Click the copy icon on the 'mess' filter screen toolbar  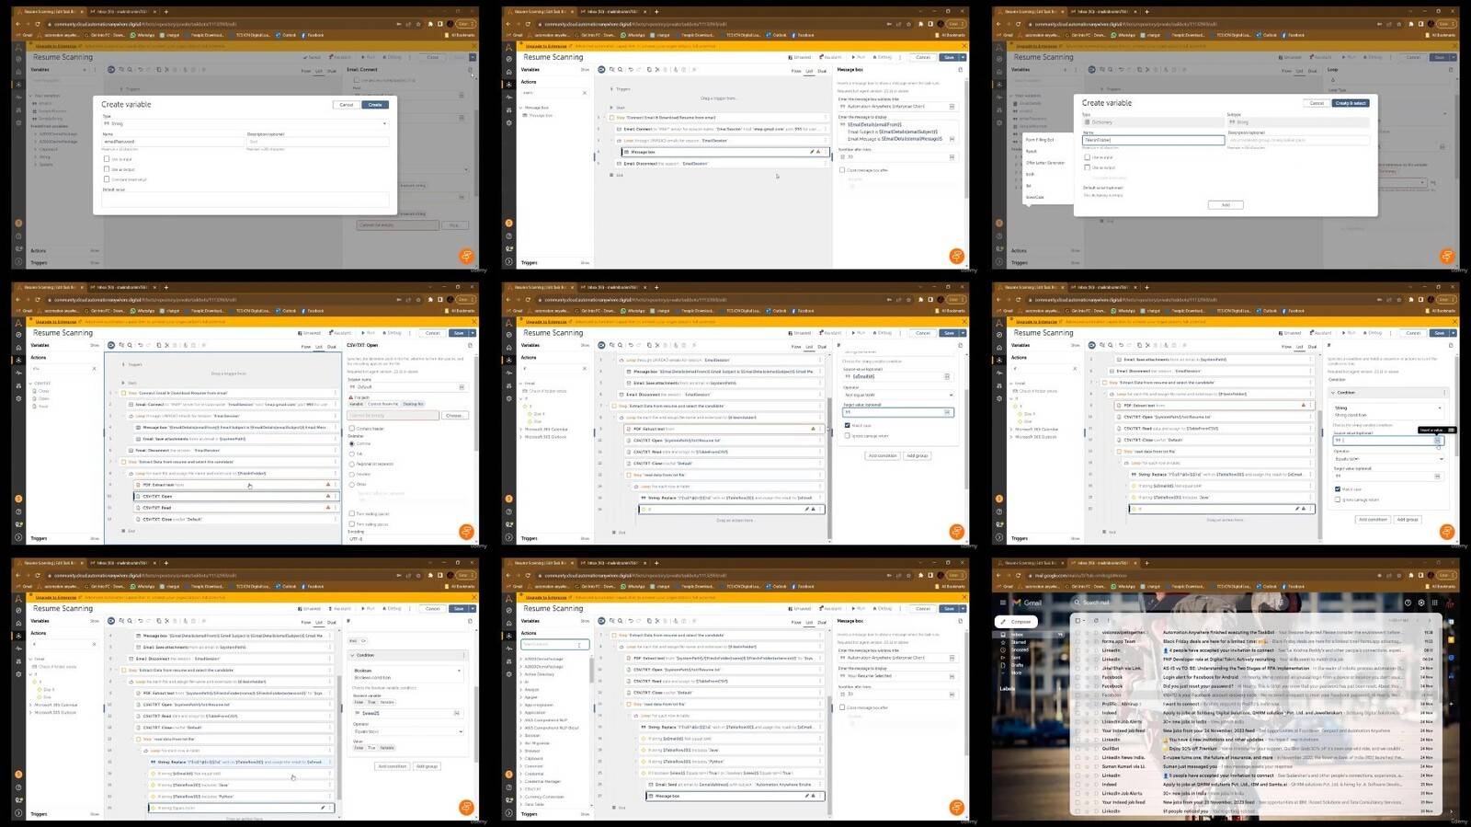(x=649, y=70)
